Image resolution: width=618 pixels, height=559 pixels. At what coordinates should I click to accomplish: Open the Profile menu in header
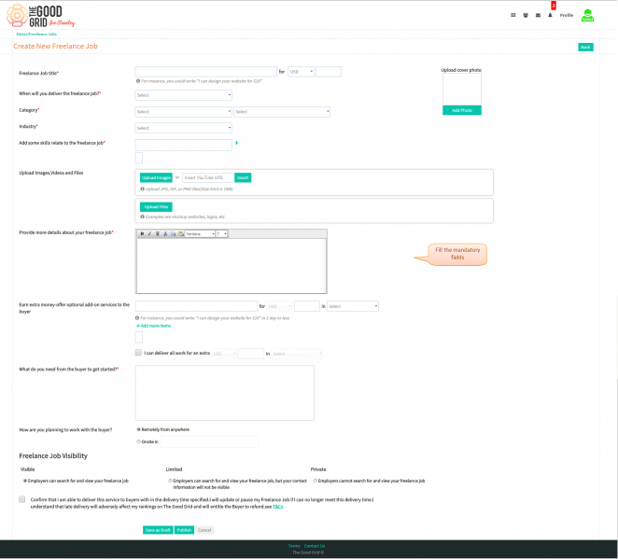pos(567,15)
